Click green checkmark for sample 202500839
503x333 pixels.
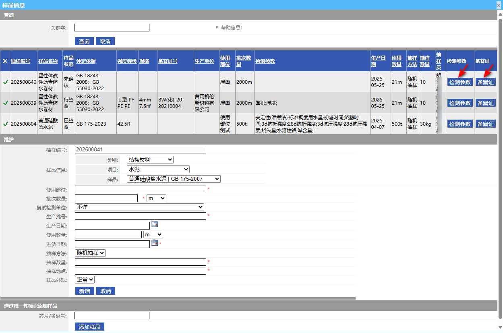pos(5,103)
